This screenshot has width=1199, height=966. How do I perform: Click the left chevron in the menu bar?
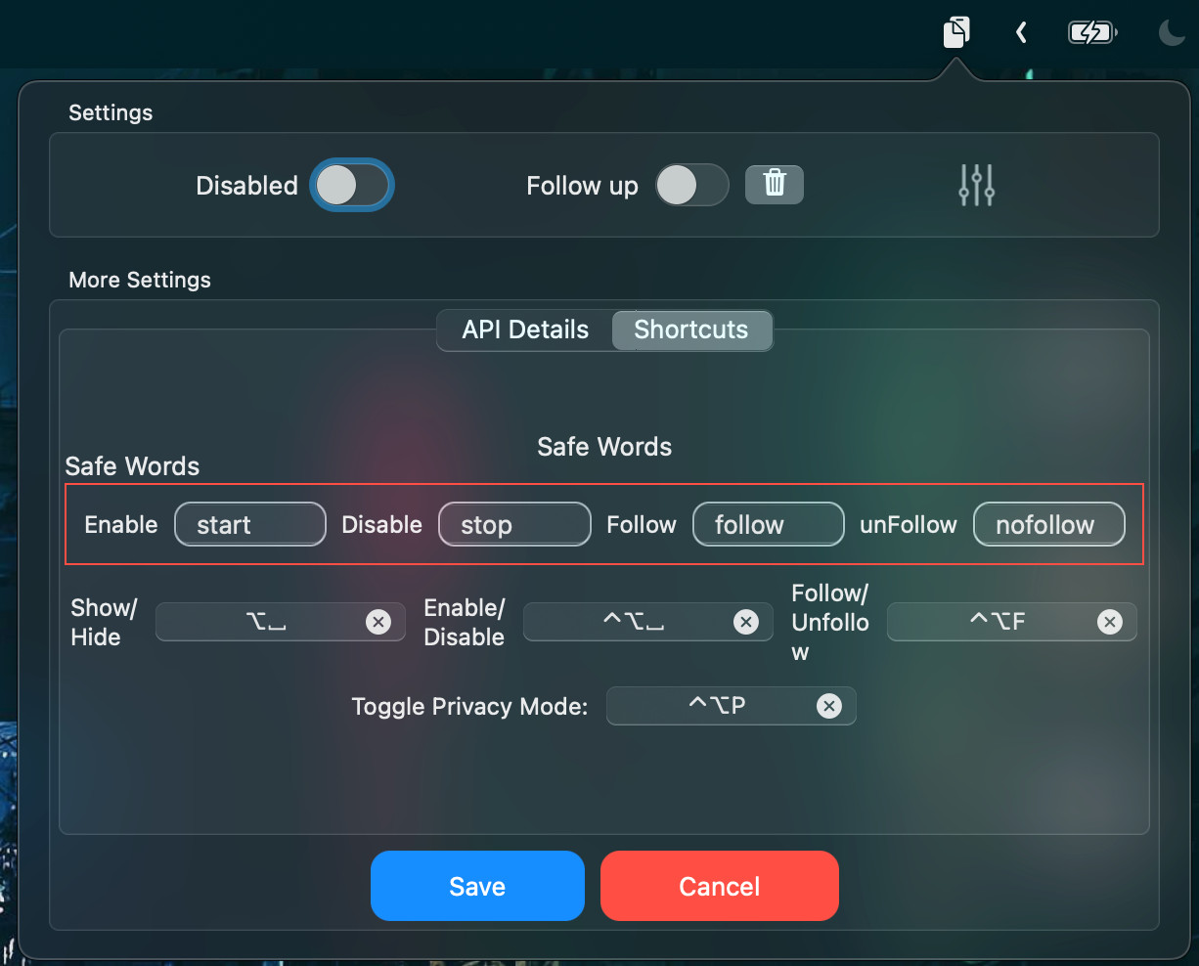pyautogui.click(x=1021, y=33)
